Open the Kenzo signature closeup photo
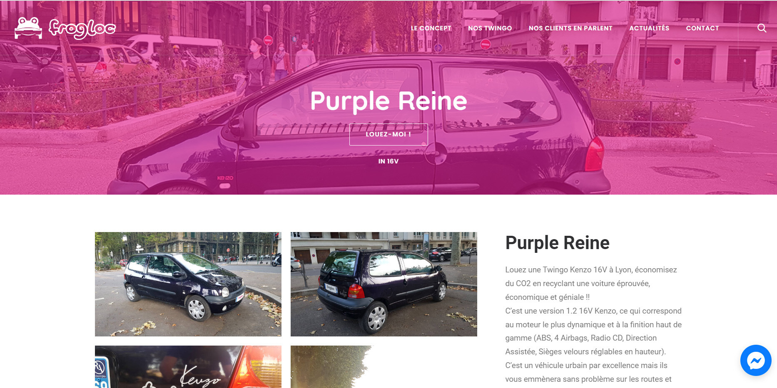 coord(188,367)
